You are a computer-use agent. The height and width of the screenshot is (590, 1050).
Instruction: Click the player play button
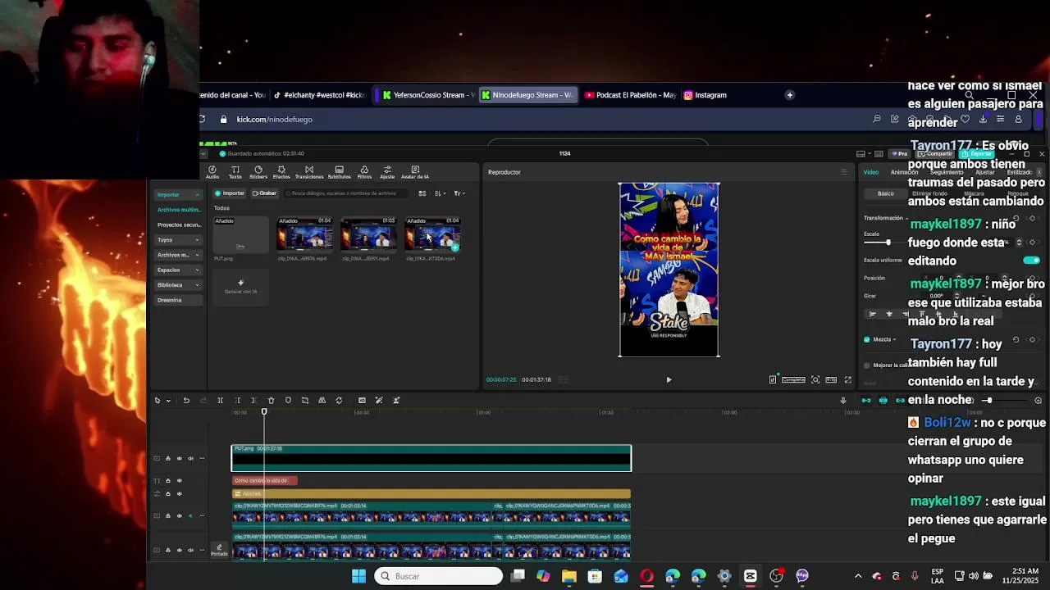[x=669, y=379]
